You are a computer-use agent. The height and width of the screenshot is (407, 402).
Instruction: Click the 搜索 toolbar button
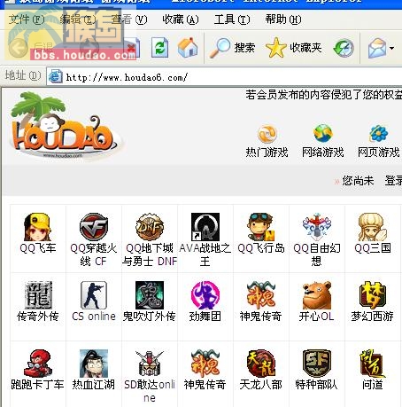pyautogui.click(x=232, y=48)
